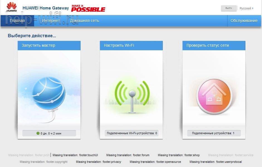The image size is (262, 167).
Task: Open the Русский language dropdown
Action: [246, 8]
